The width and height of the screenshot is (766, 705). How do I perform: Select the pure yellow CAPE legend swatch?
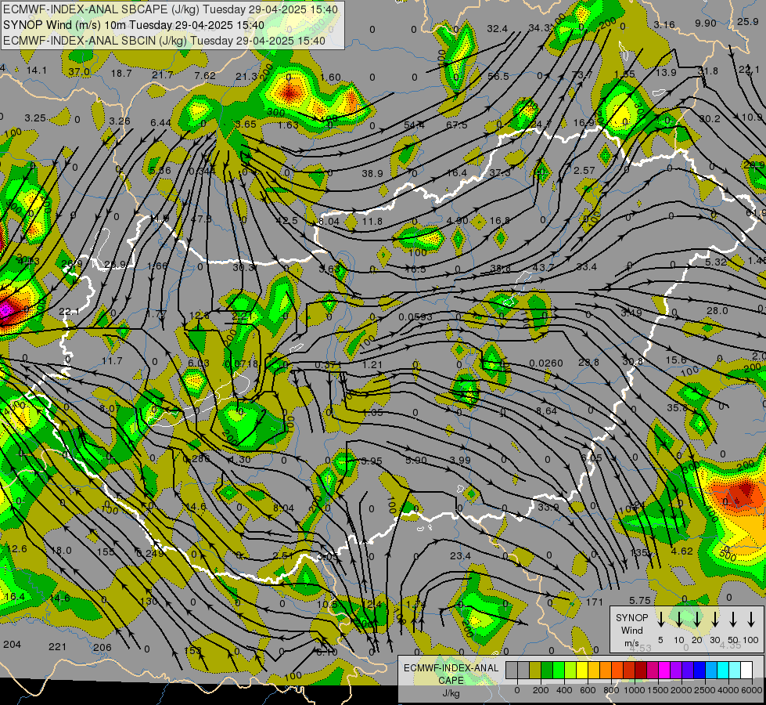pos(582,671)
